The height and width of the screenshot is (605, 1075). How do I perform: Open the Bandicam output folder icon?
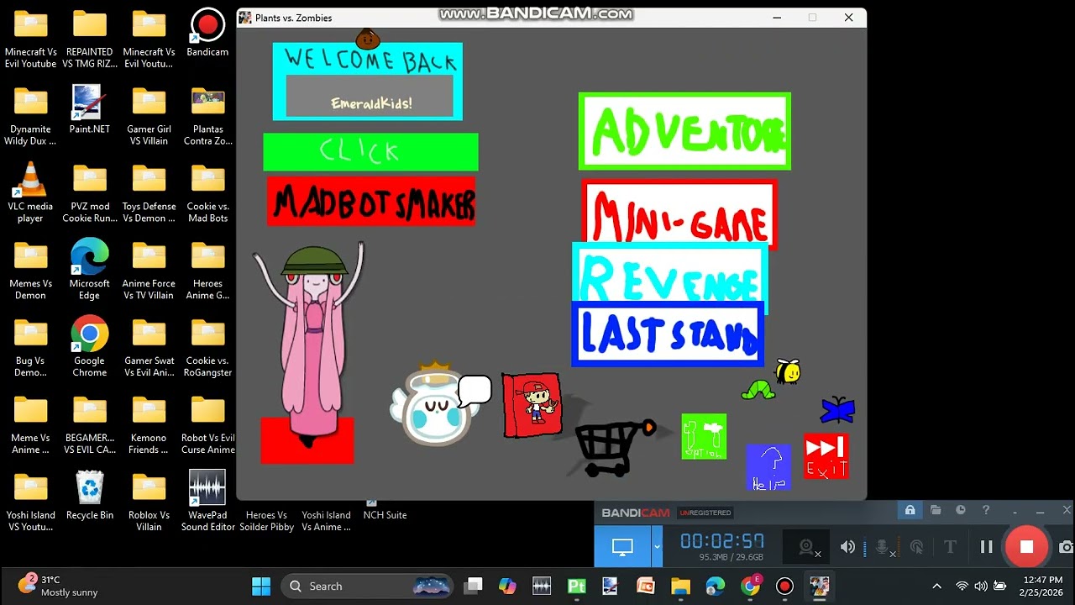click(x=935, y=510)
